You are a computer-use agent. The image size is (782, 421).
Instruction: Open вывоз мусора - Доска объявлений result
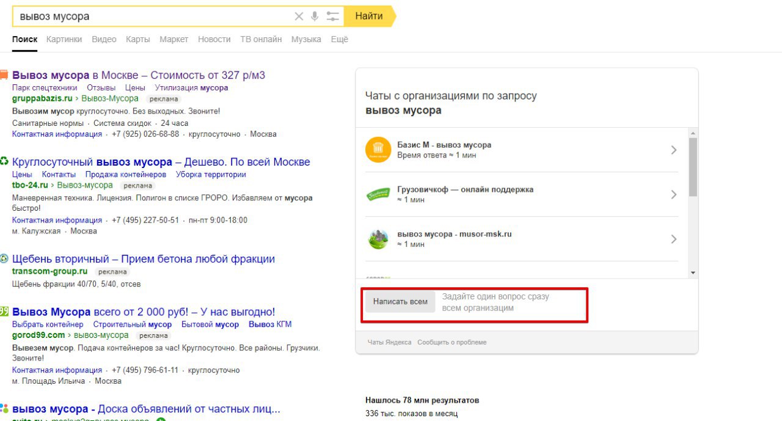point(146,409)
